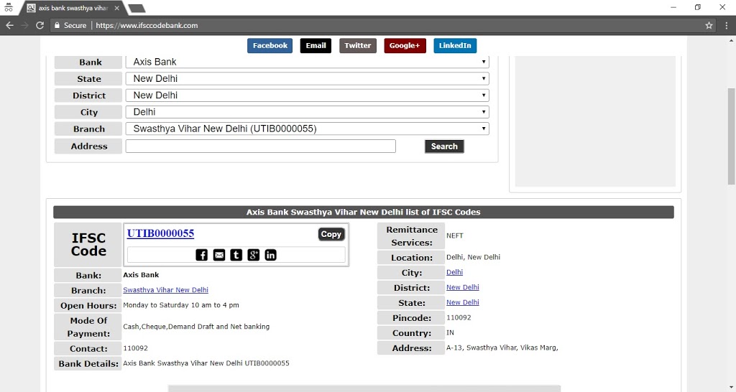Bookmark this page with star icon
Image resolution: width=736 pixels, height=392 pixels.
(x=709, y=25)
